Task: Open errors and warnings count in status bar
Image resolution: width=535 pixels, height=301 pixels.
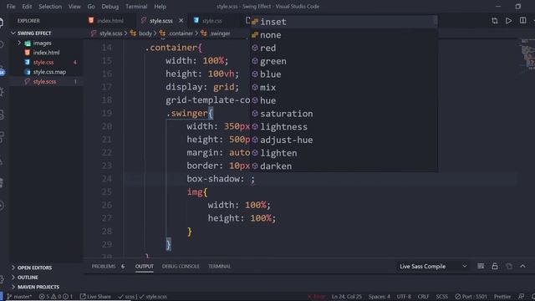Action: pos(56,297)
